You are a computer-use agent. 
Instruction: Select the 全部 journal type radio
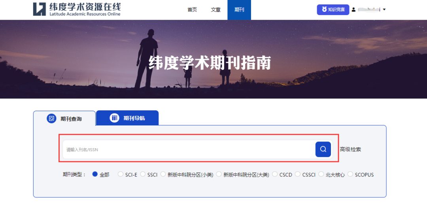point(95,174)
